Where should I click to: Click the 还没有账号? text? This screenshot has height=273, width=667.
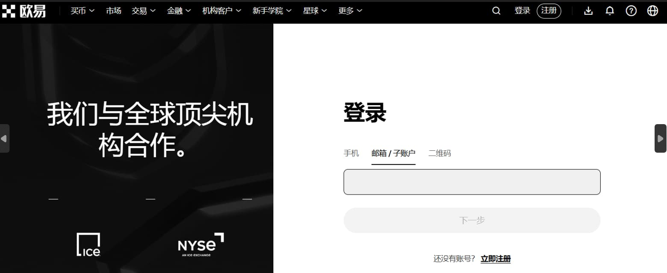click(454, 259)
